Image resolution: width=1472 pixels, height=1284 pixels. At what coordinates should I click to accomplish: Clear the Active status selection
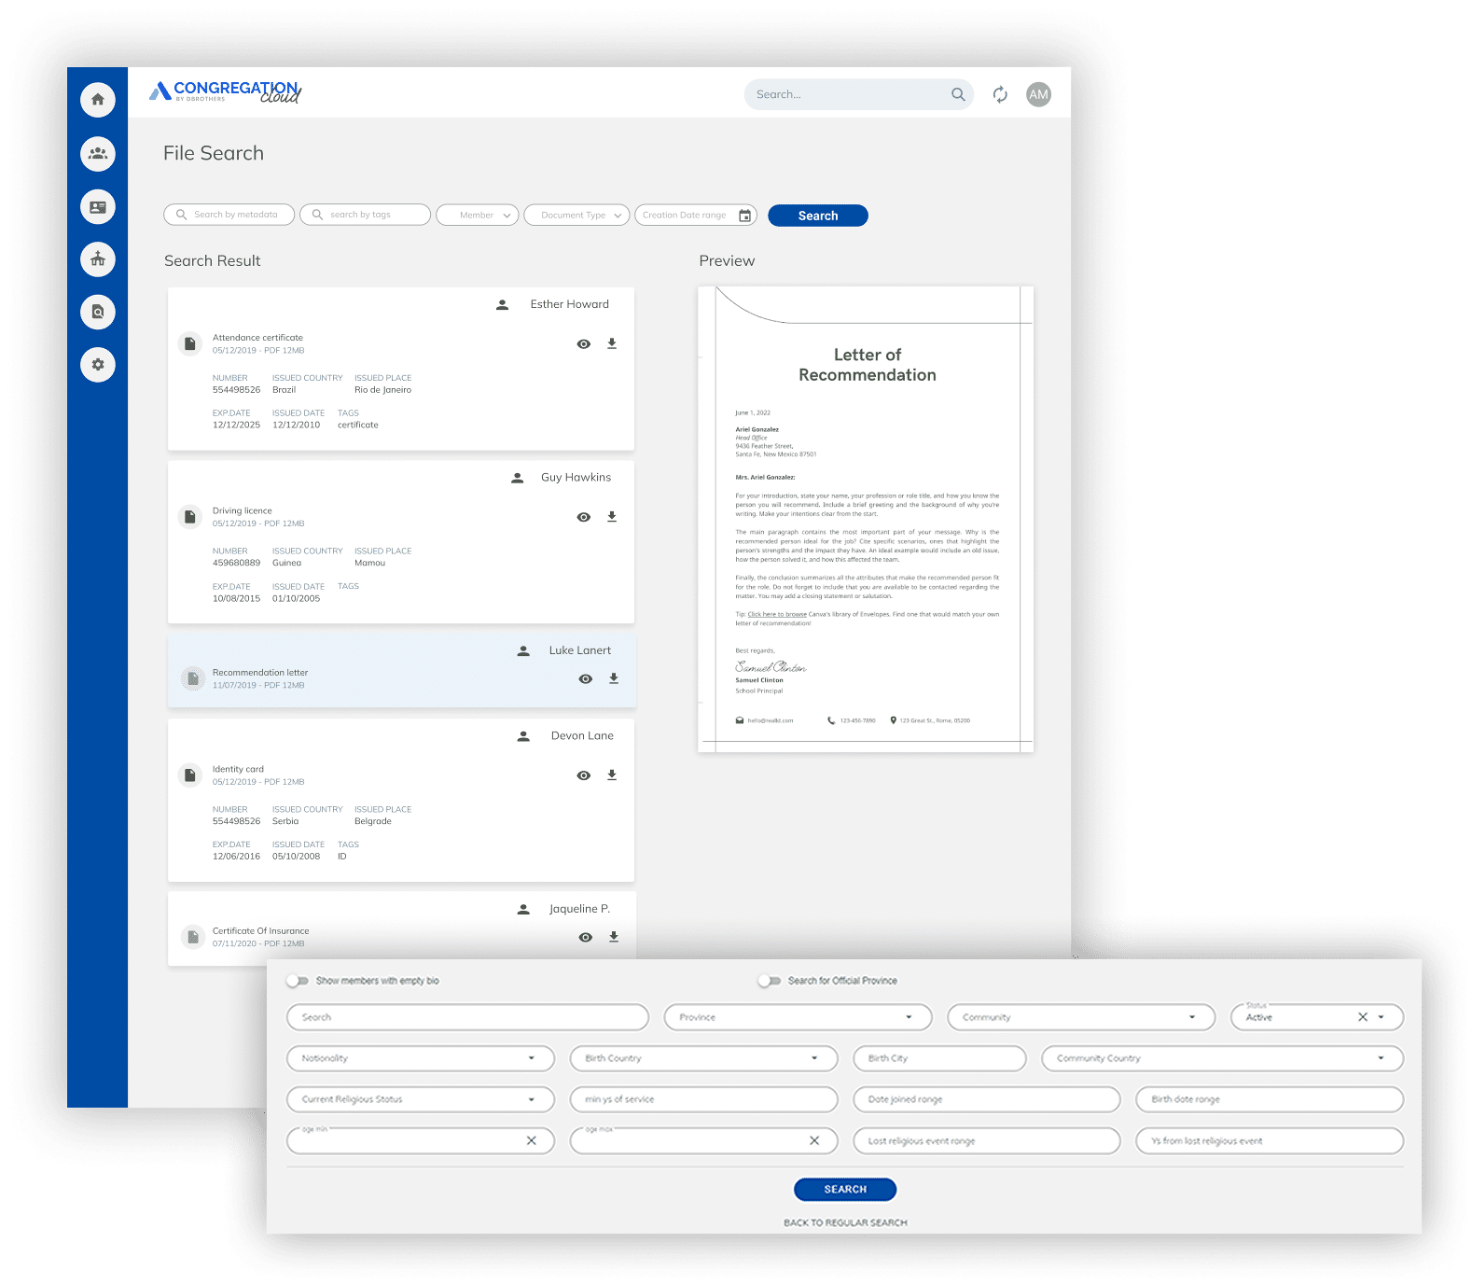1363,1017
